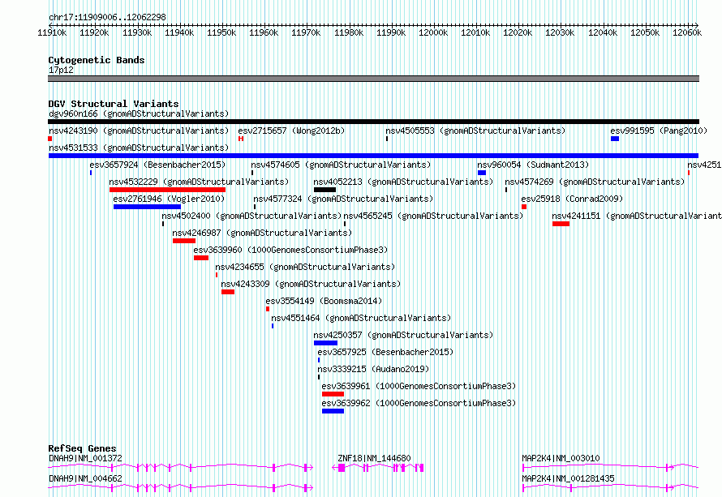Select the blue nsv960054 variant bar
The width and height of the screenshot is (722, 497).
(482, 173)
